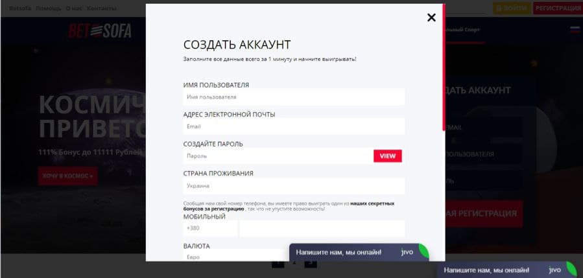Click the previous slide arrow below the modal
Viewport: 583px width, 278px height.
(278, 263)
